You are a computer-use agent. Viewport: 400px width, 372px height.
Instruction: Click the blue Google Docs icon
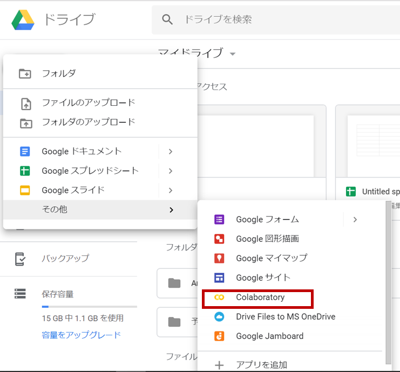pos(25,151)
